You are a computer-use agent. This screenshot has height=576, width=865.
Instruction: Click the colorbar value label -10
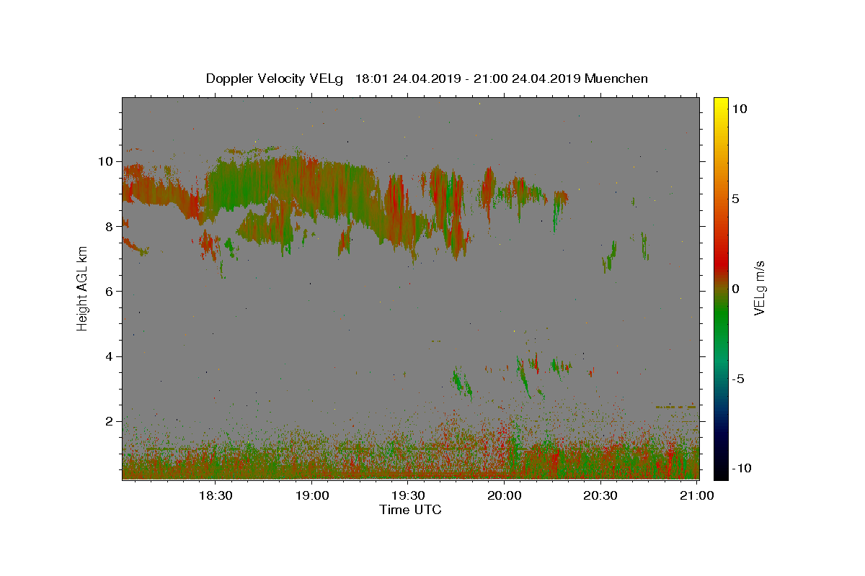point(742,469)
